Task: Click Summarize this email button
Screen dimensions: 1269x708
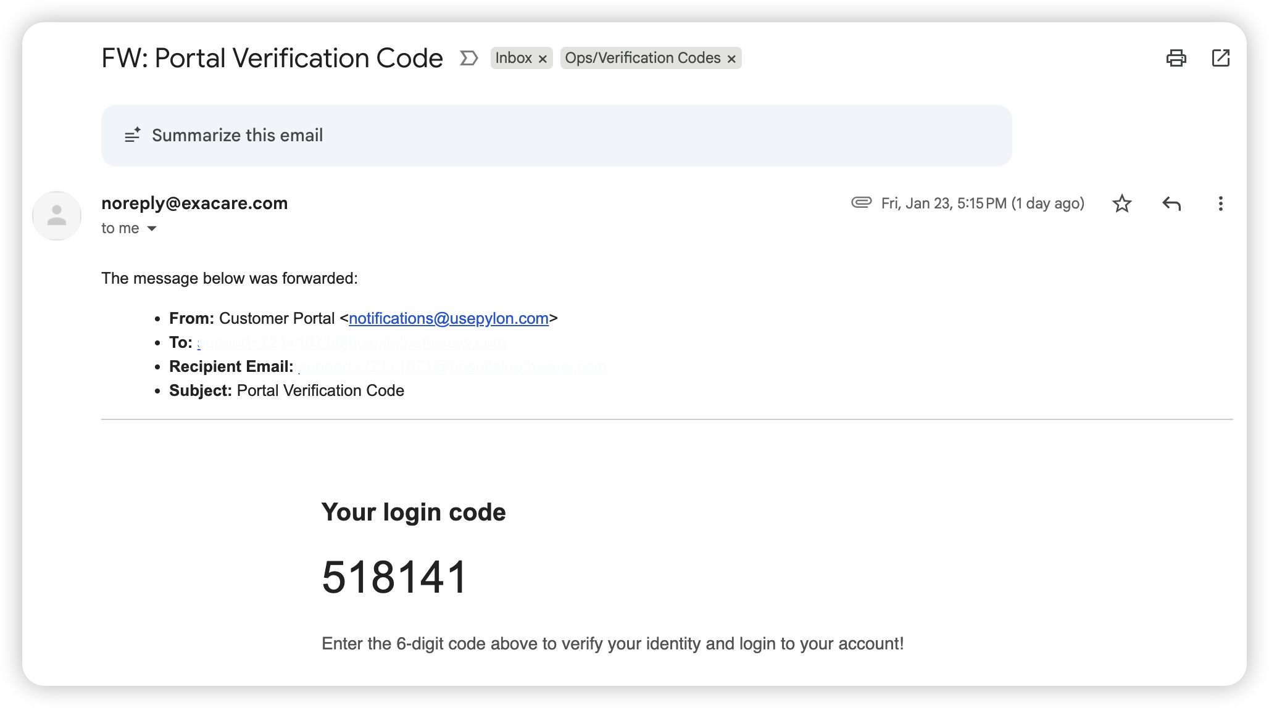Action: [x=238, y=136]
